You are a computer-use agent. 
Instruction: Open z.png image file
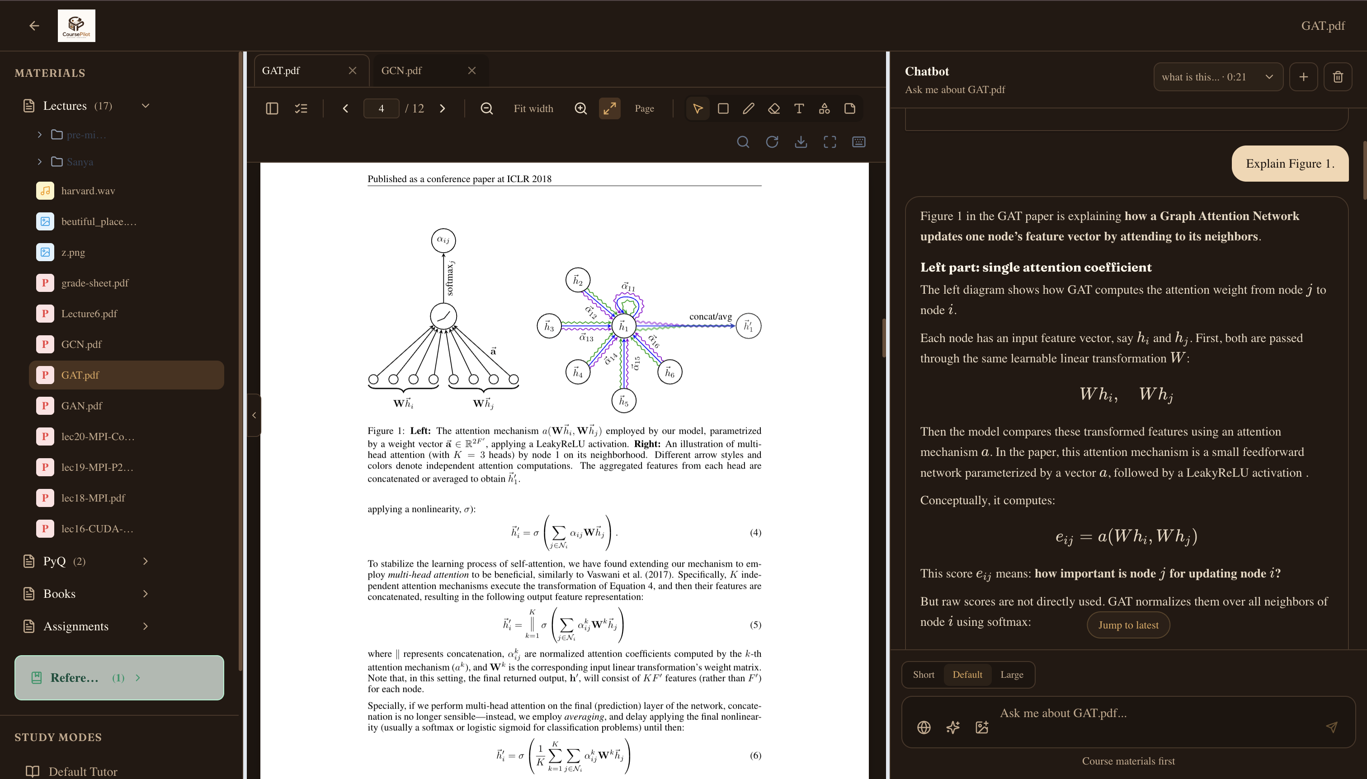tap(126, 253)
